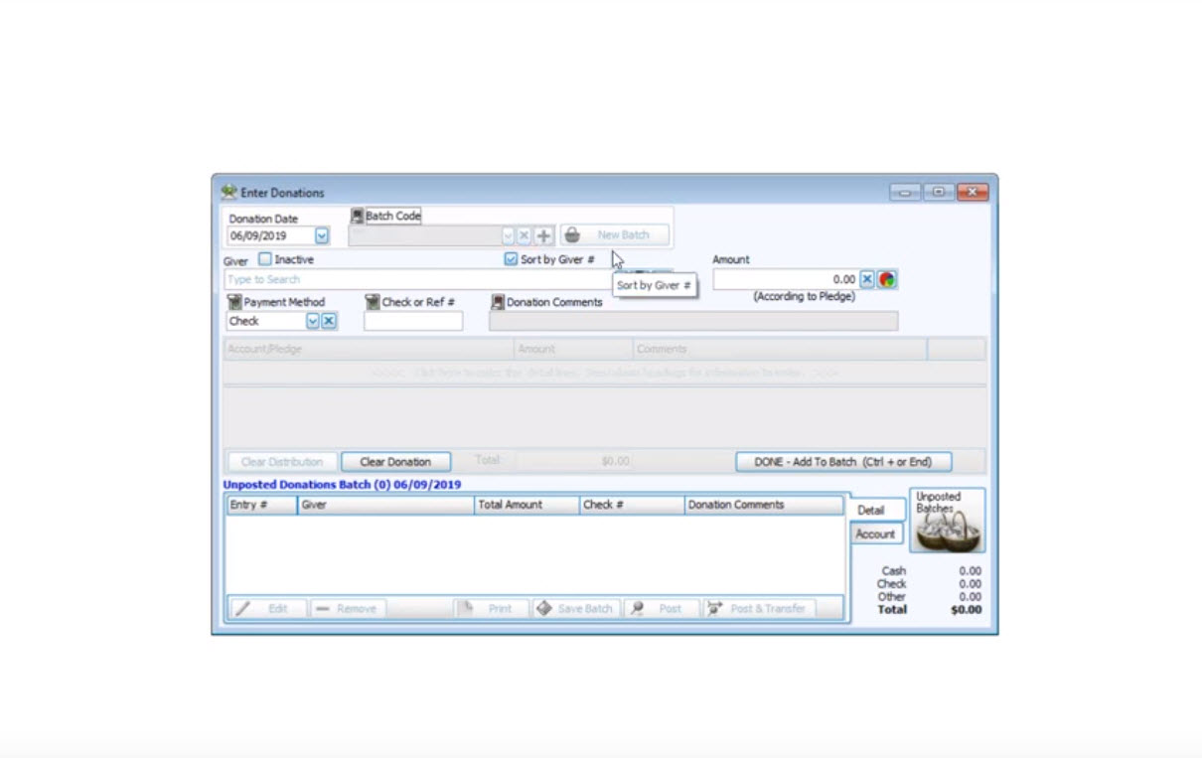Click the Check or Ref # lock icon
The image size is (1202, 758).
pyautogui.click(x=373, y=302)
